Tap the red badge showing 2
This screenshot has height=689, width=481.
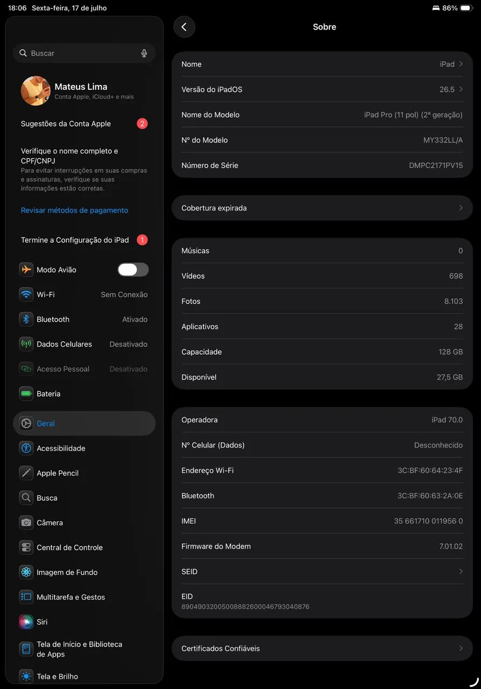click(x=142, y=124)
